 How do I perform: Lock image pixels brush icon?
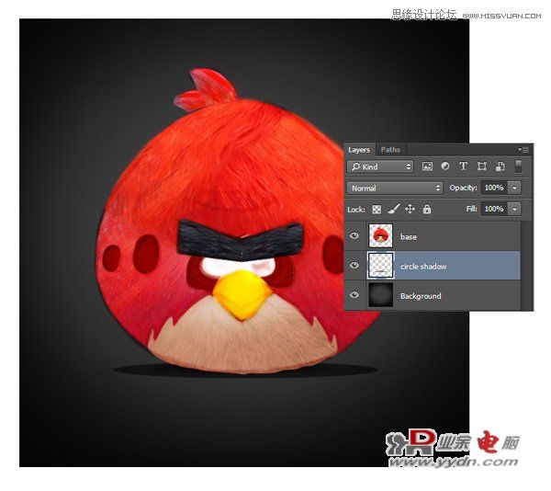click(x=393, y=210)
